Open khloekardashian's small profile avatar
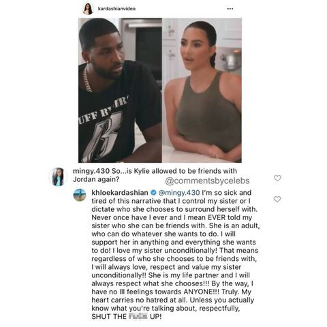 (80, 195)
